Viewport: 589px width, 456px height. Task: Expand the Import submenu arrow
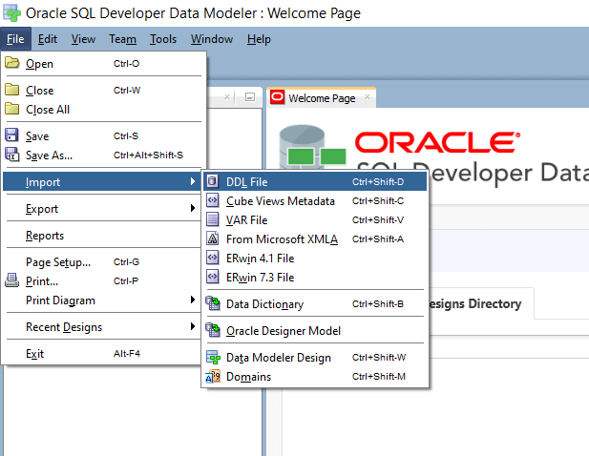coord(192,181)
